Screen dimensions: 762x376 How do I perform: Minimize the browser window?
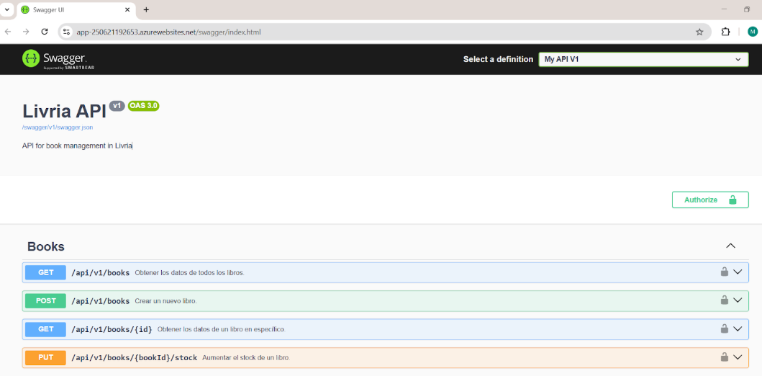(724, 9)
